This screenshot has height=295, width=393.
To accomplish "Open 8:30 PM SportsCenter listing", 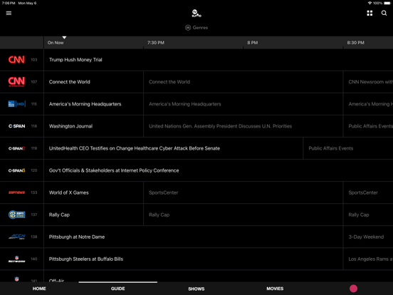I will (368, 192).
